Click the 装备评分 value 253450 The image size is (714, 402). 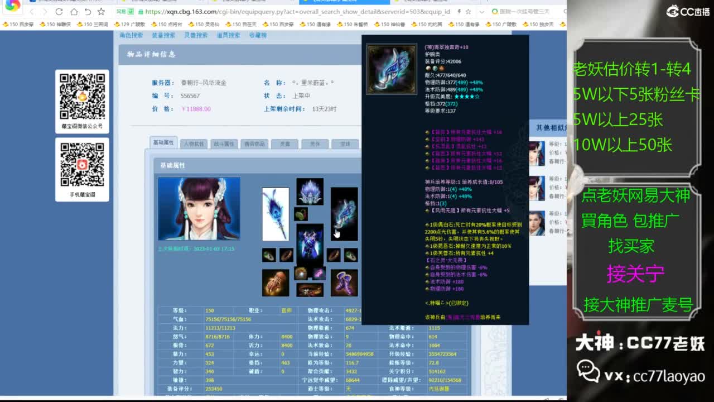coord(214,389)
